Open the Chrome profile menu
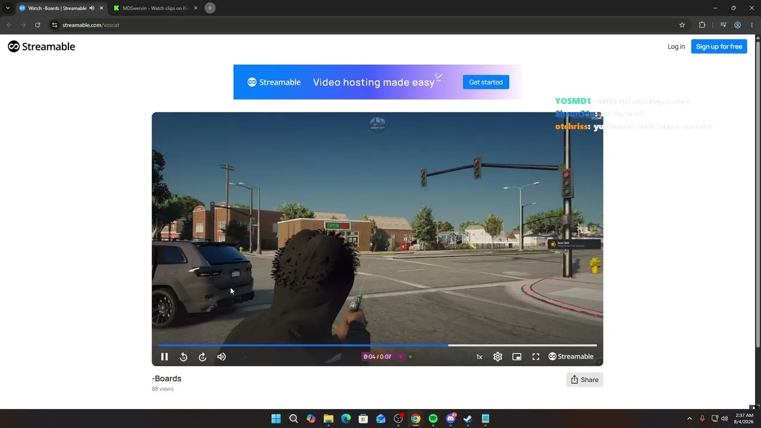 tap(737, 25)
